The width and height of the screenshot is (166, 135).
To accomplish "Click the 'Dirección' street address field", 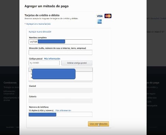I will [x=60, y=52].
